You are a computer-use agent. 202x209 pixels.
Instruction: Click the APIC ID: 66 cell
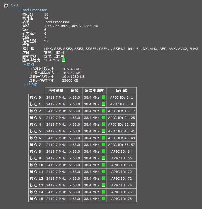point(121,158)
